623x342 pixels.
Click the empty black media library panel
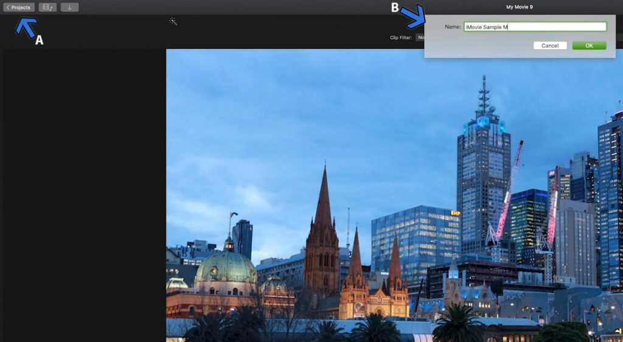tap(84, 195)
